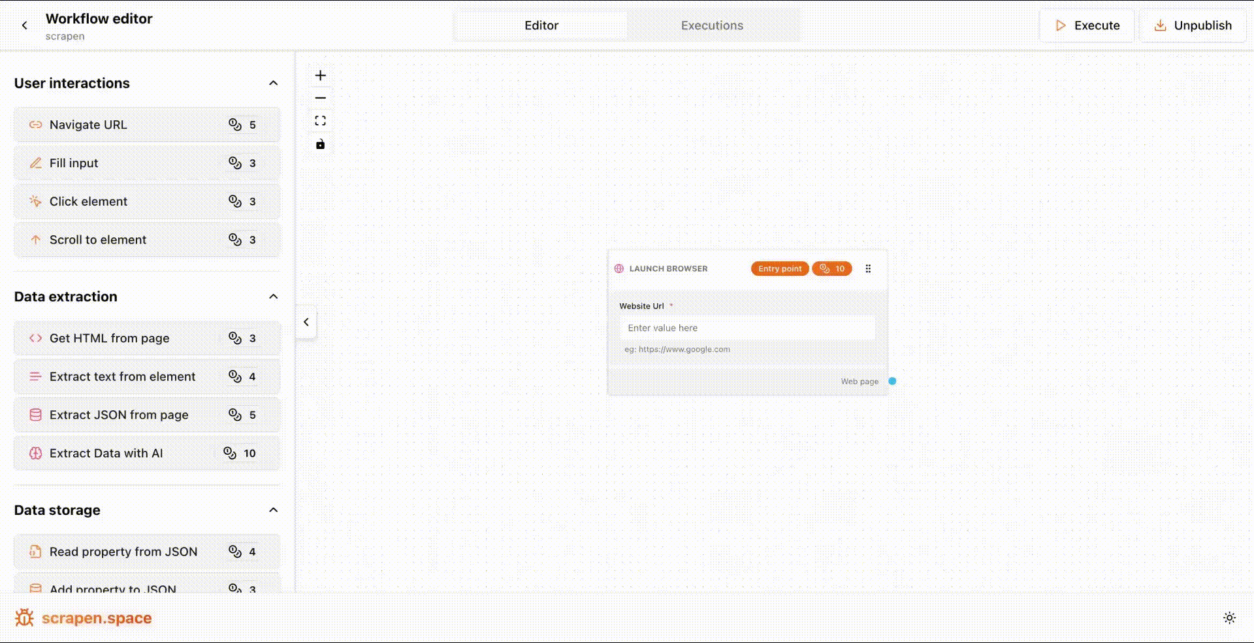Click the AI icon on Extract Data with AI

coord(36,453)
